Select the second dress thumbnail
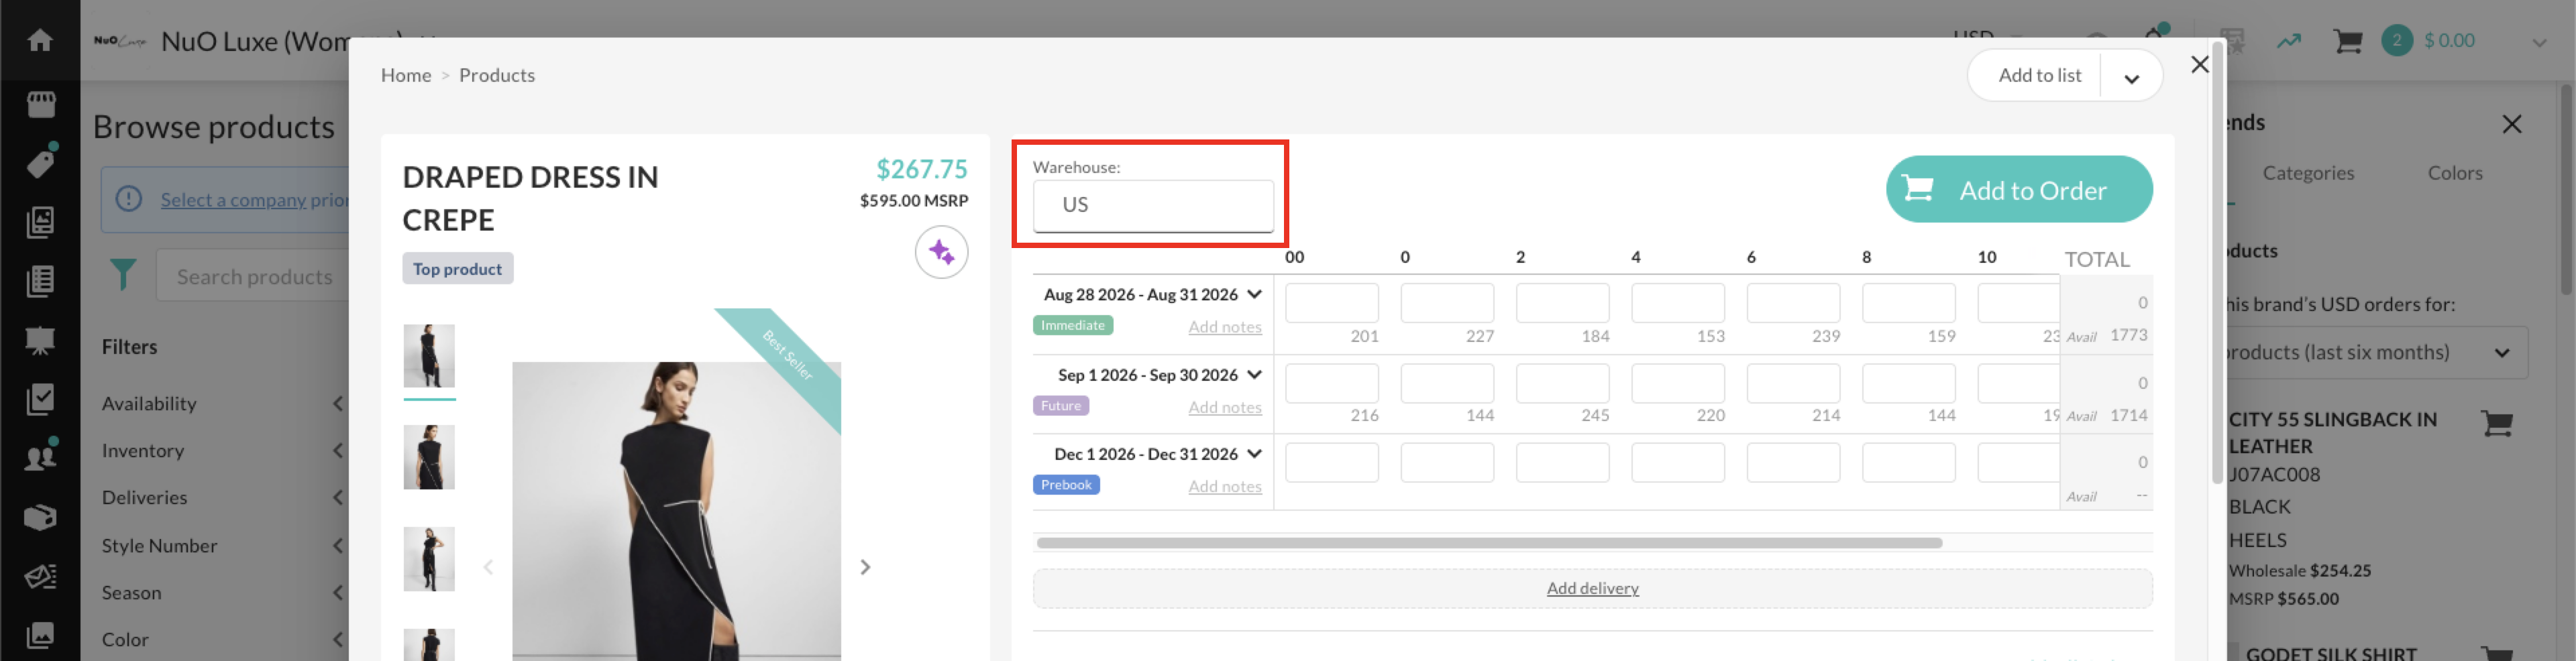The image size is (2576, 661). pos(429,457)
